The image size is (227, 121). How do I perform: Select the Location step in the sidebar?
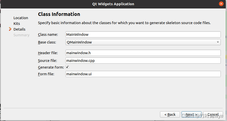click(21, 18)
